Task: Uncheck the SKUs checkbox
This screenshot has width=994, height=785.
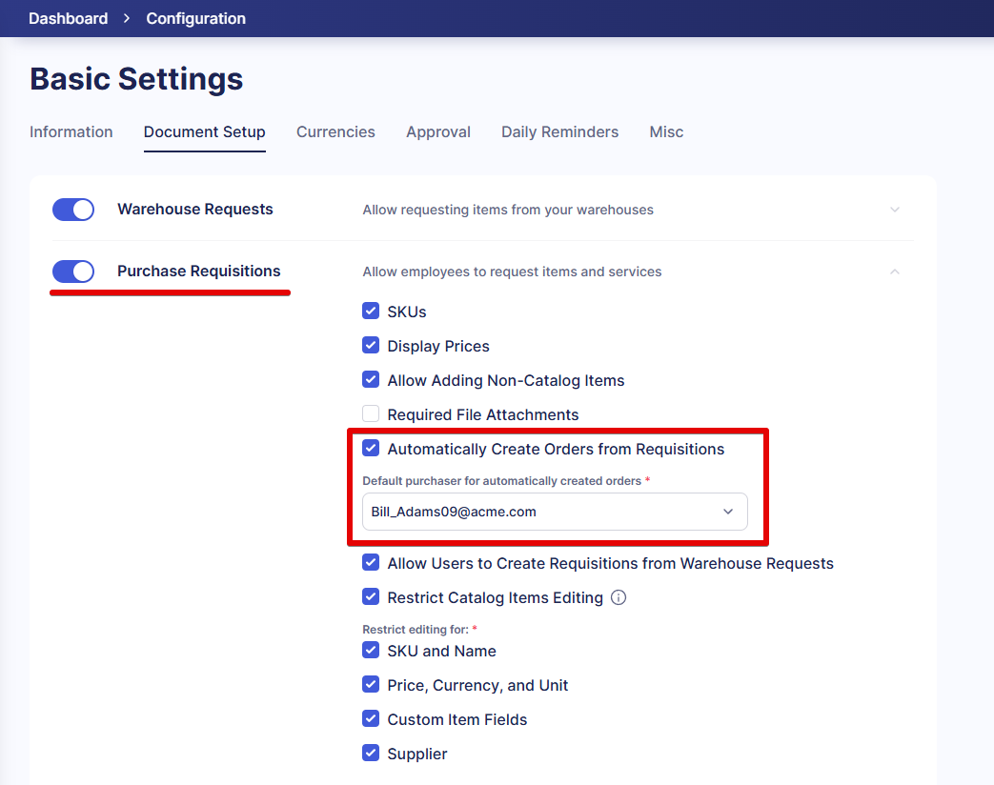Action: (x=371, y=312)
